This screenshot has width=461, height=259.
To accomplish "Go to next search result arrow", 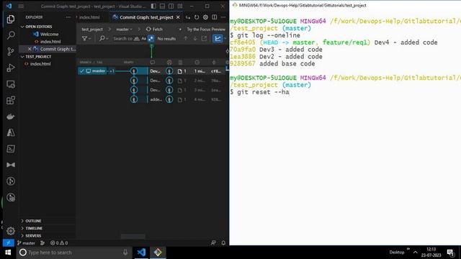I will 194,38.
